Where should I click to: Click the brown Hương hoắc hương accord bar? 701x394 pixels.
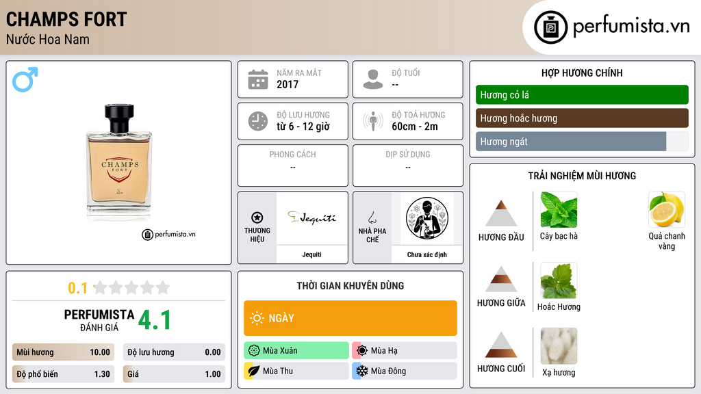pyautogui.click(x=582, y=118)
